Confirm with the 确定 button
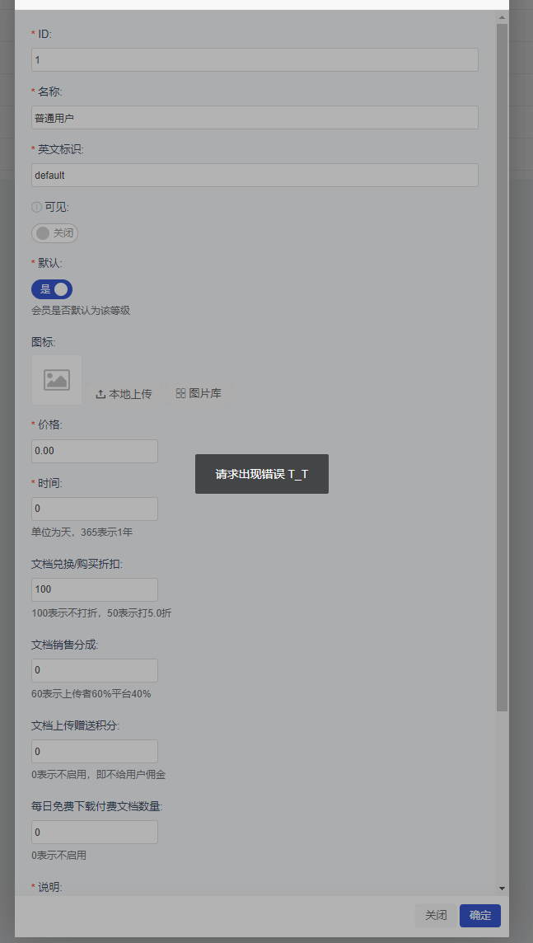This screenshot has width=533, height=943. pyautogui.click(x=480, y=916)
